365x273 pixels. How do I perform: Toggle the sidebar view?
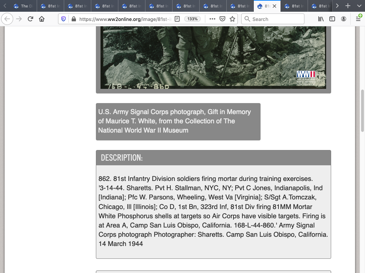click(332, 19)
